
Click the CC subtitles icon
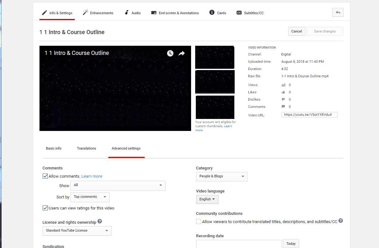239,13
